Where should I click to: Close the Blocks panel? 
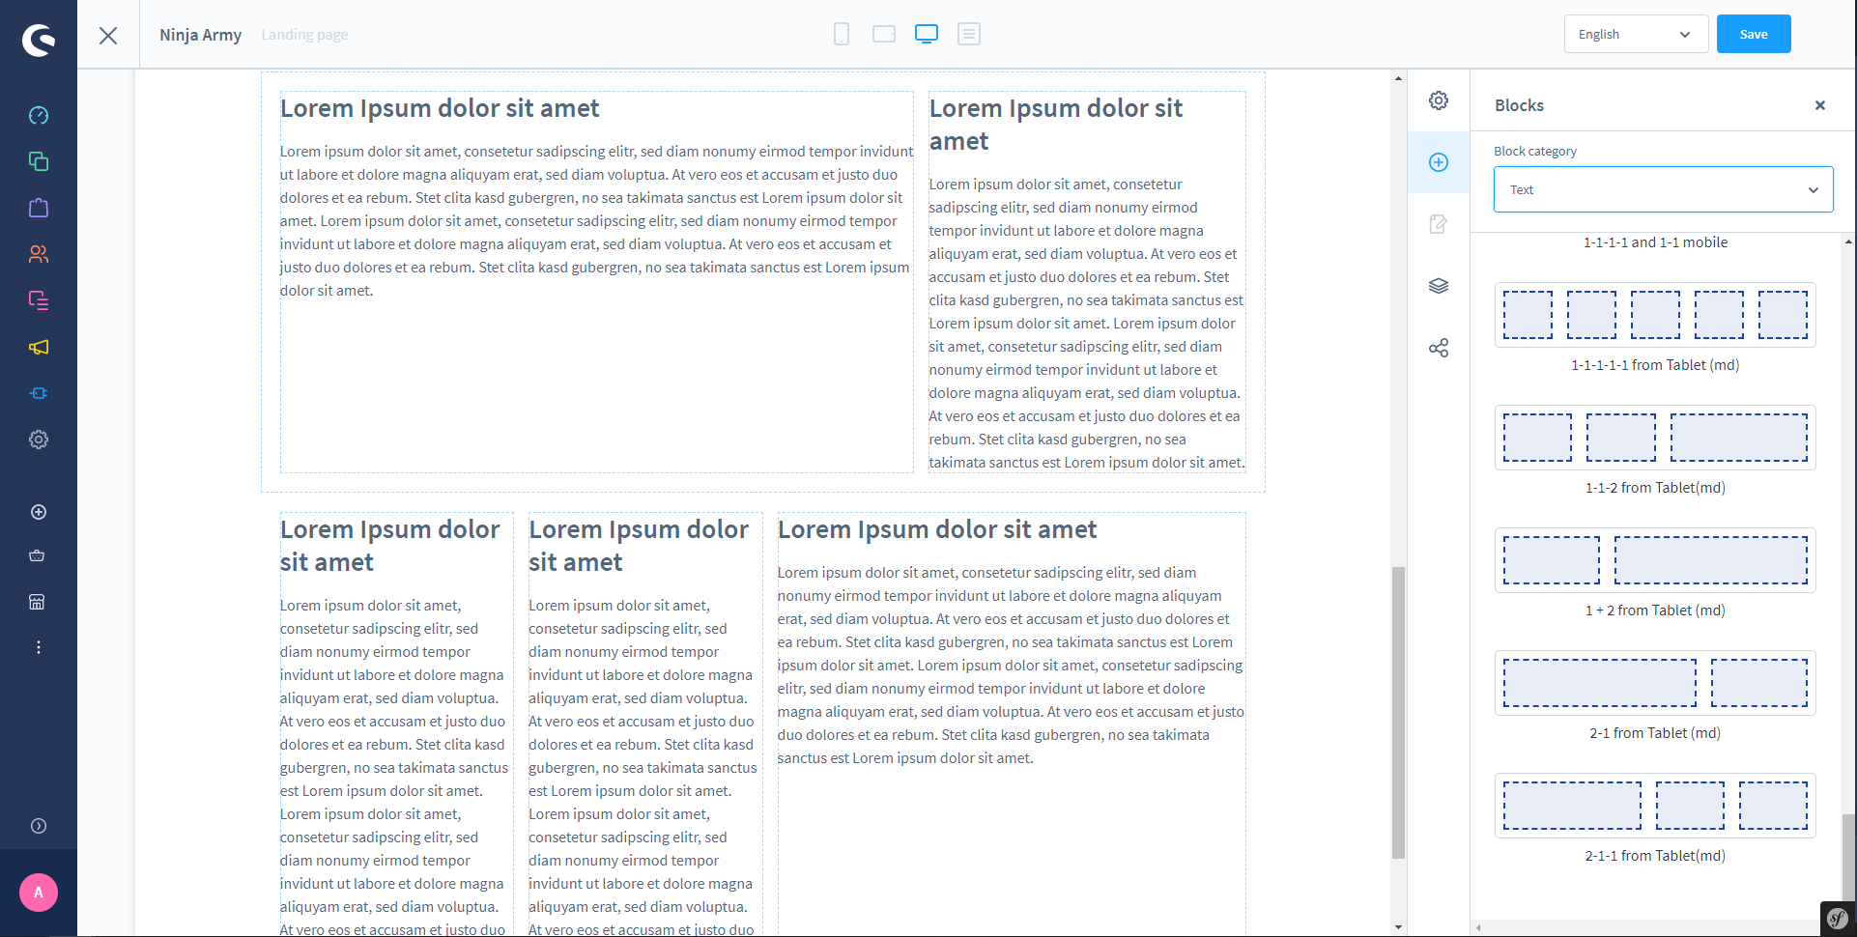[x=1820, y=105]
